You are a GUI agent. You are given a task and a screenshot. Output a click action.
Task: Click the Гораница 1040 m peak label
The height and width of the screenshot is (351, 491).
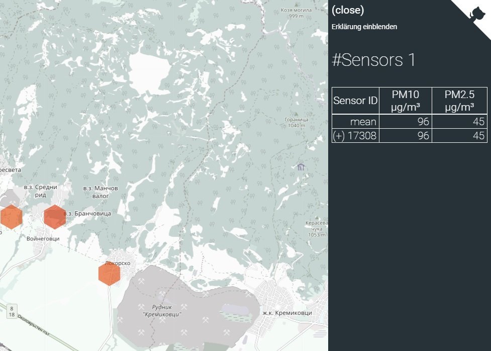pyautogui.click(x=296, y=123)
